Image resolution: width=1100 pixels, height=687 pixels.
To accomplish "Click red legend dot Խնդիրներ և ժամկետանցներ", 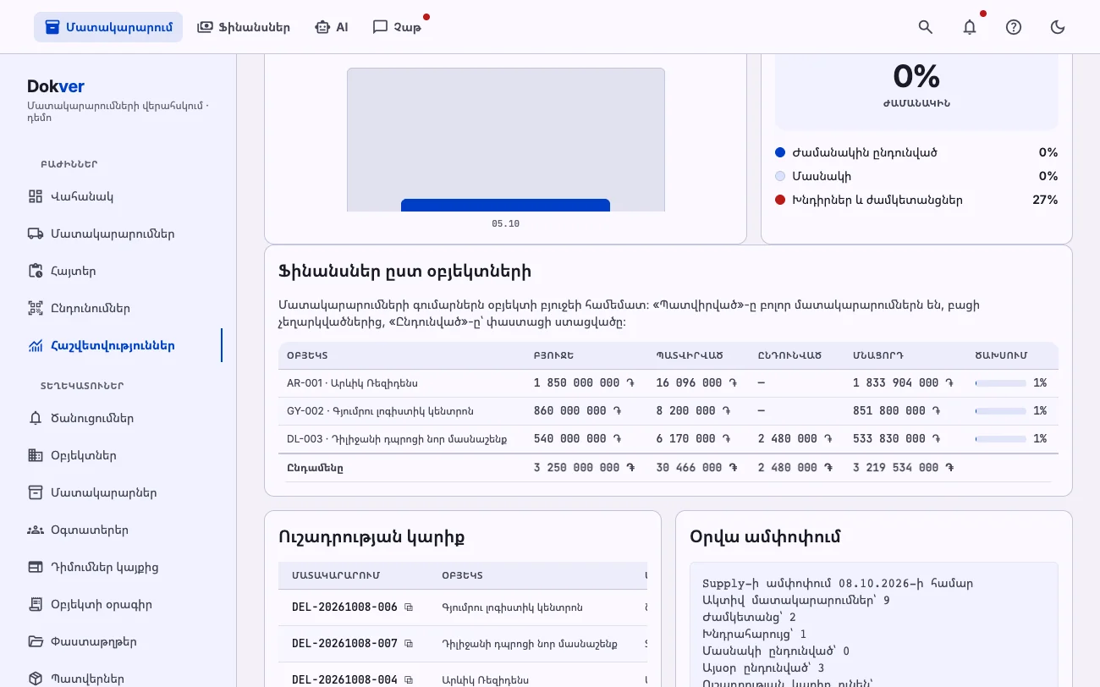I will (780, 200).
